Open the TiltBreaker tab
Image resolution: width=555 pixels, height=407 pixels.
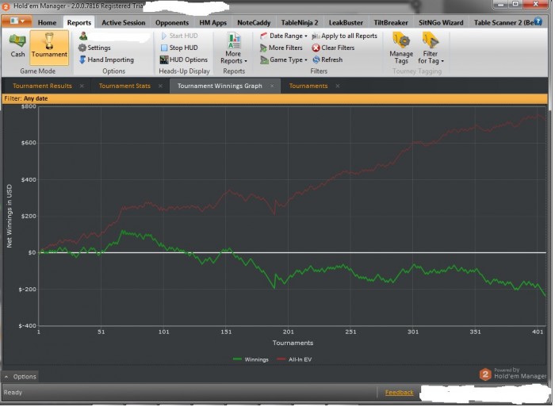point(391,23)
